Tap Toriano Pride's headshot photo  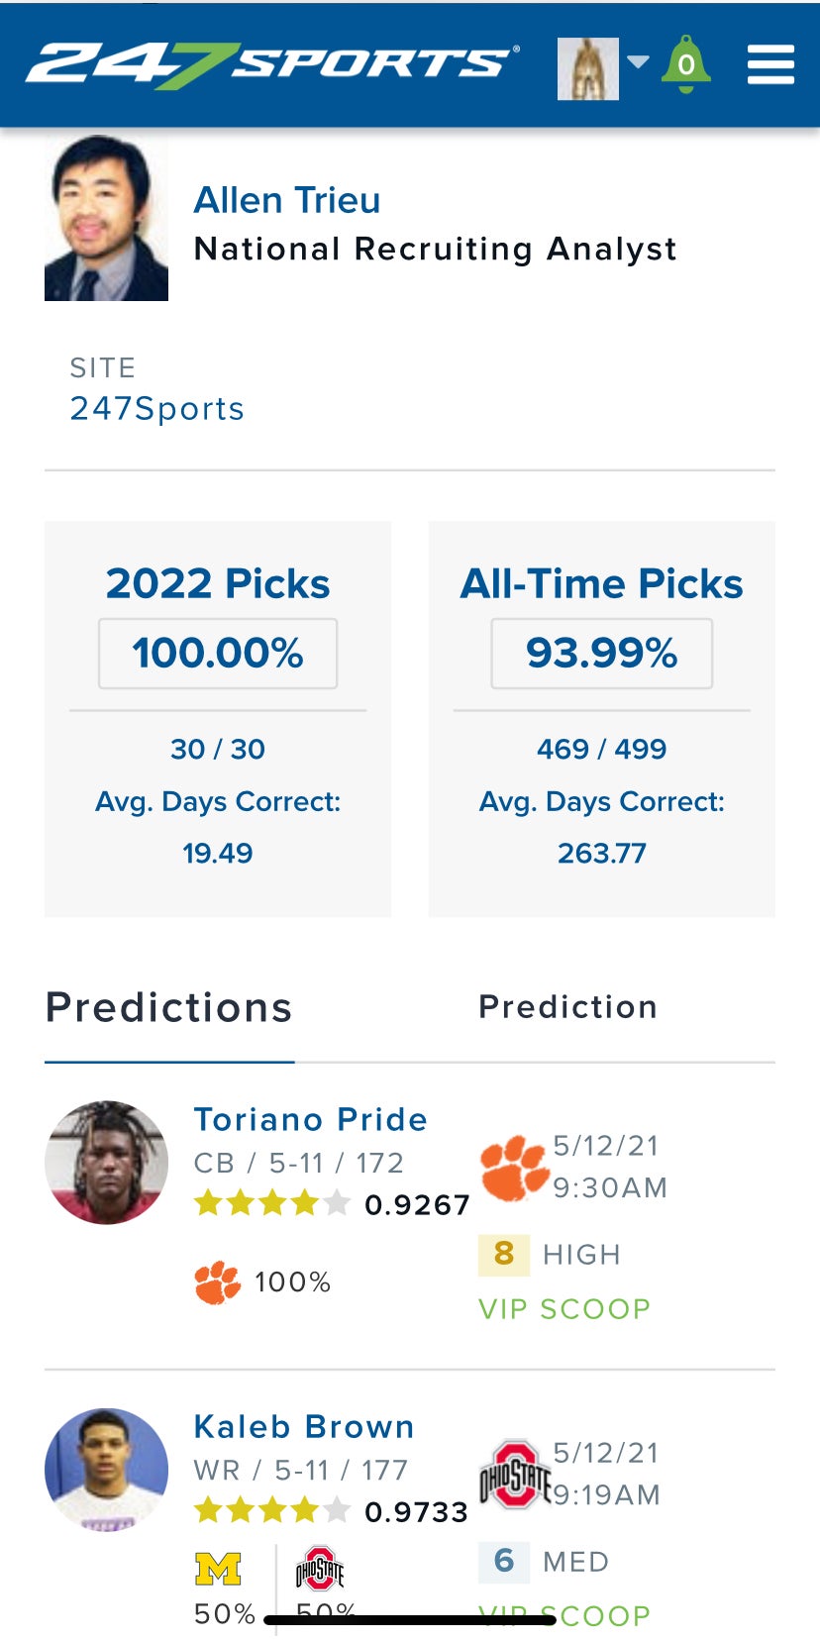tap(106, 1163)
